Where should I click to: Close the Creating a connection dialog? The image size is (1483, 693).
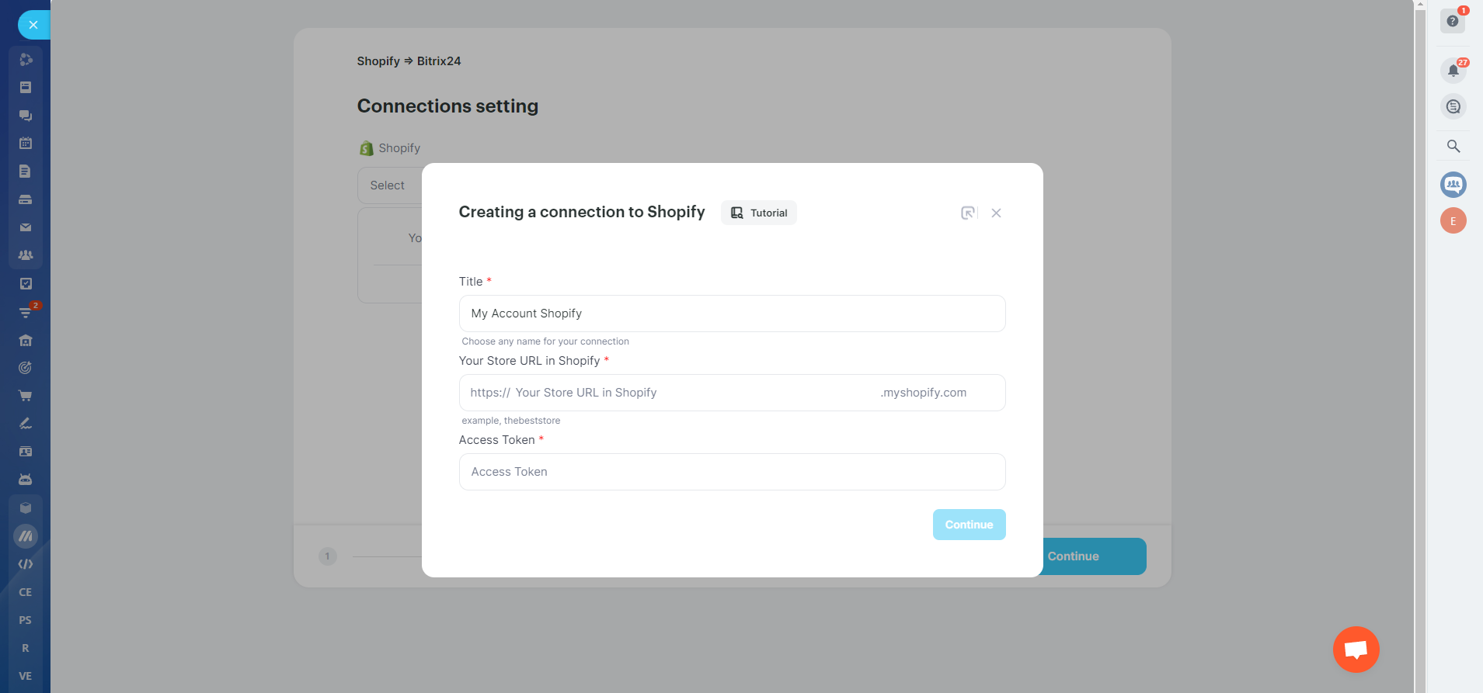[996, 213]
